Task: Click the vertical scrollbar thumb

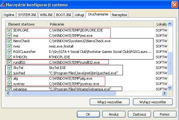Action: tap(170, 63)
